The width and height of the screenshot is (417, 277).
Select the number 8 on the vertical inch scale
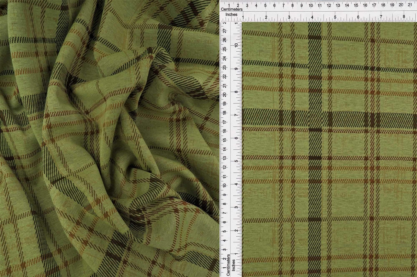(x=236, y=92)
